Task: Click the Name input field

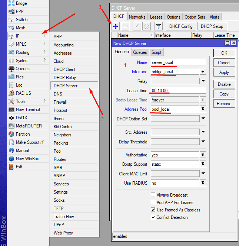Action: [178, 62]
